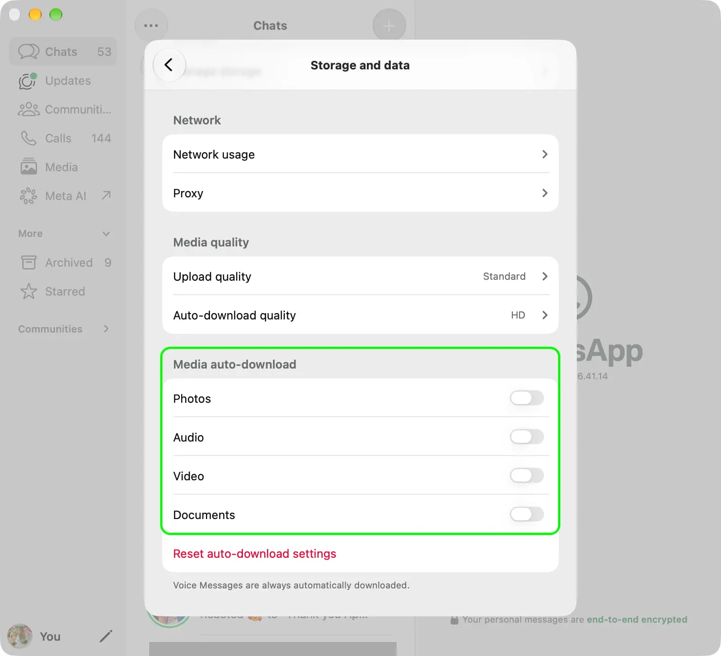Open the Proxy settings chevron
Screen dimensions: 721x656
(x=545, y=193)
